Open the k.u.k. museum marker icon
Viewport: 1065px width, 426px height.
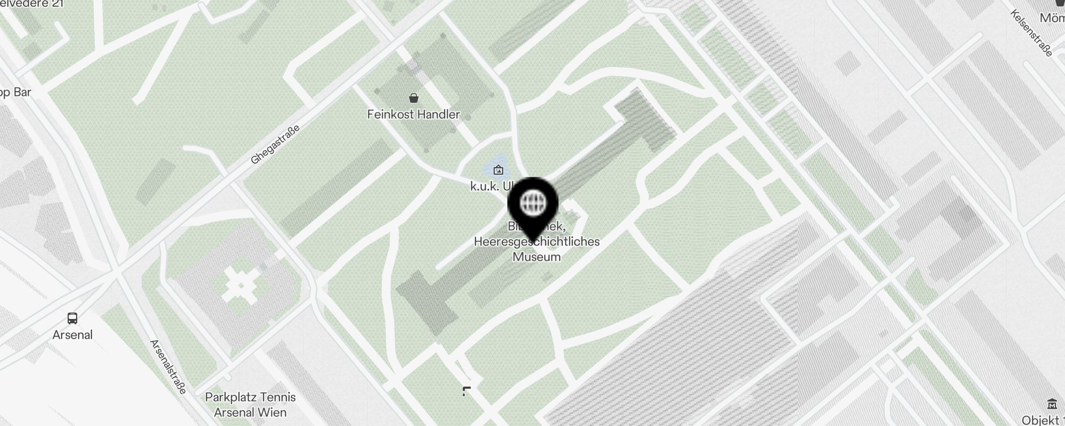tap(498, 170)
